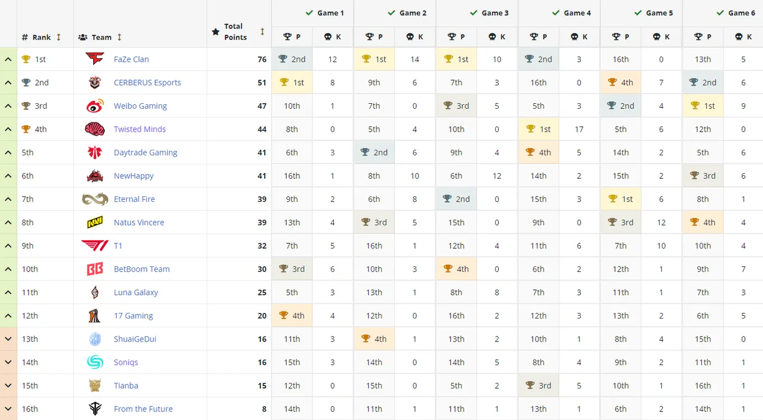Screen dimensions: 763x420
Task: Open the BetBoom Team link
Action: [x=141, y=269]
